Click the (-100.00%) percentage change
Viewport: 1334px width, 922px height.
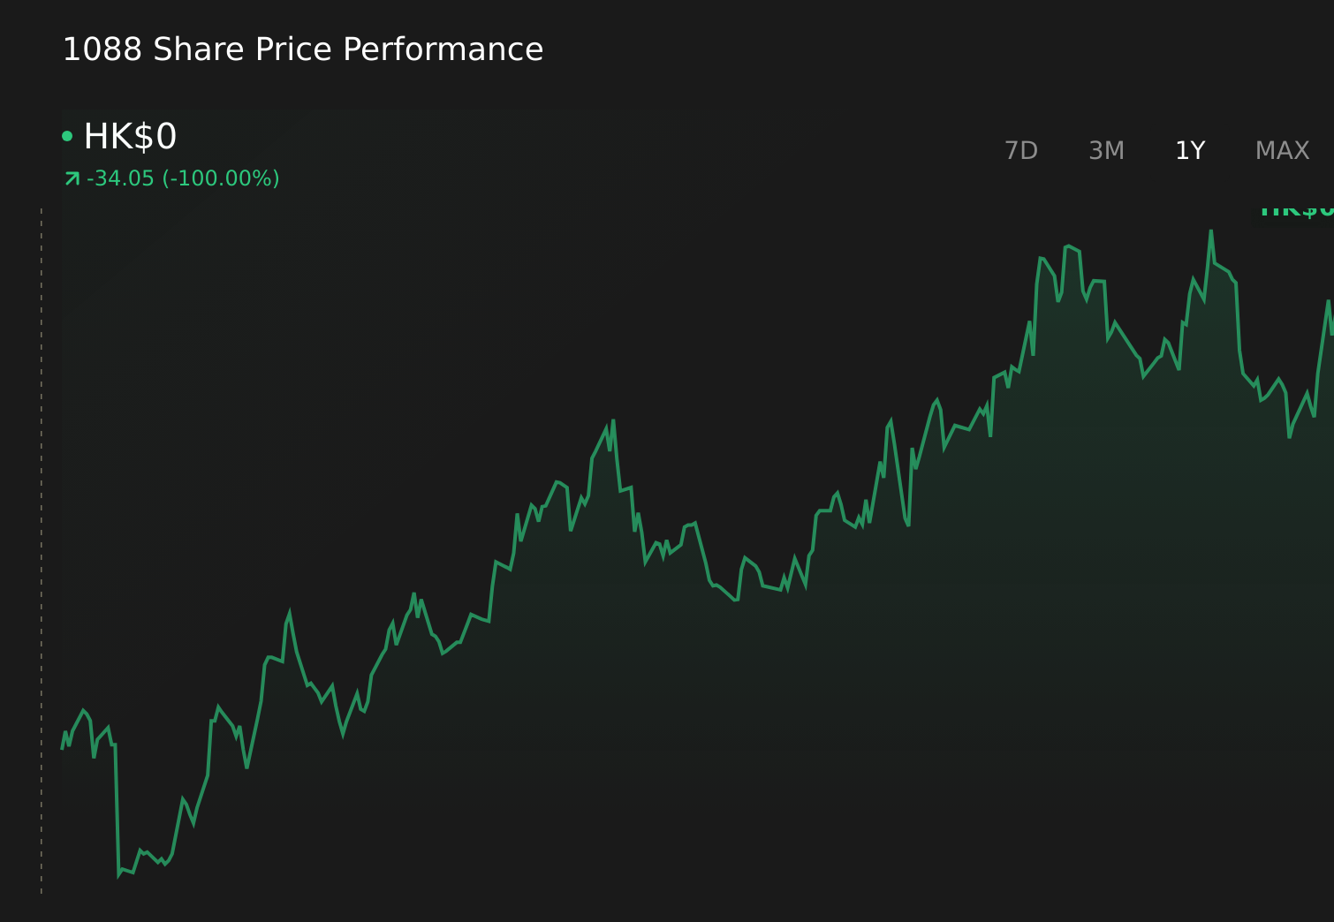click(221, 178)
